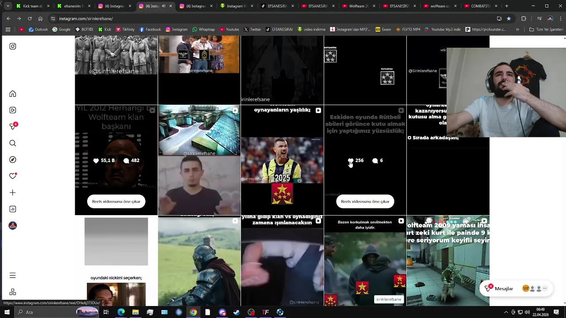Viewport: 566px width, 318px height.
Task: Go to Home in Instagram sidebar
Action: pyautogui.click(x=13, y=94)
